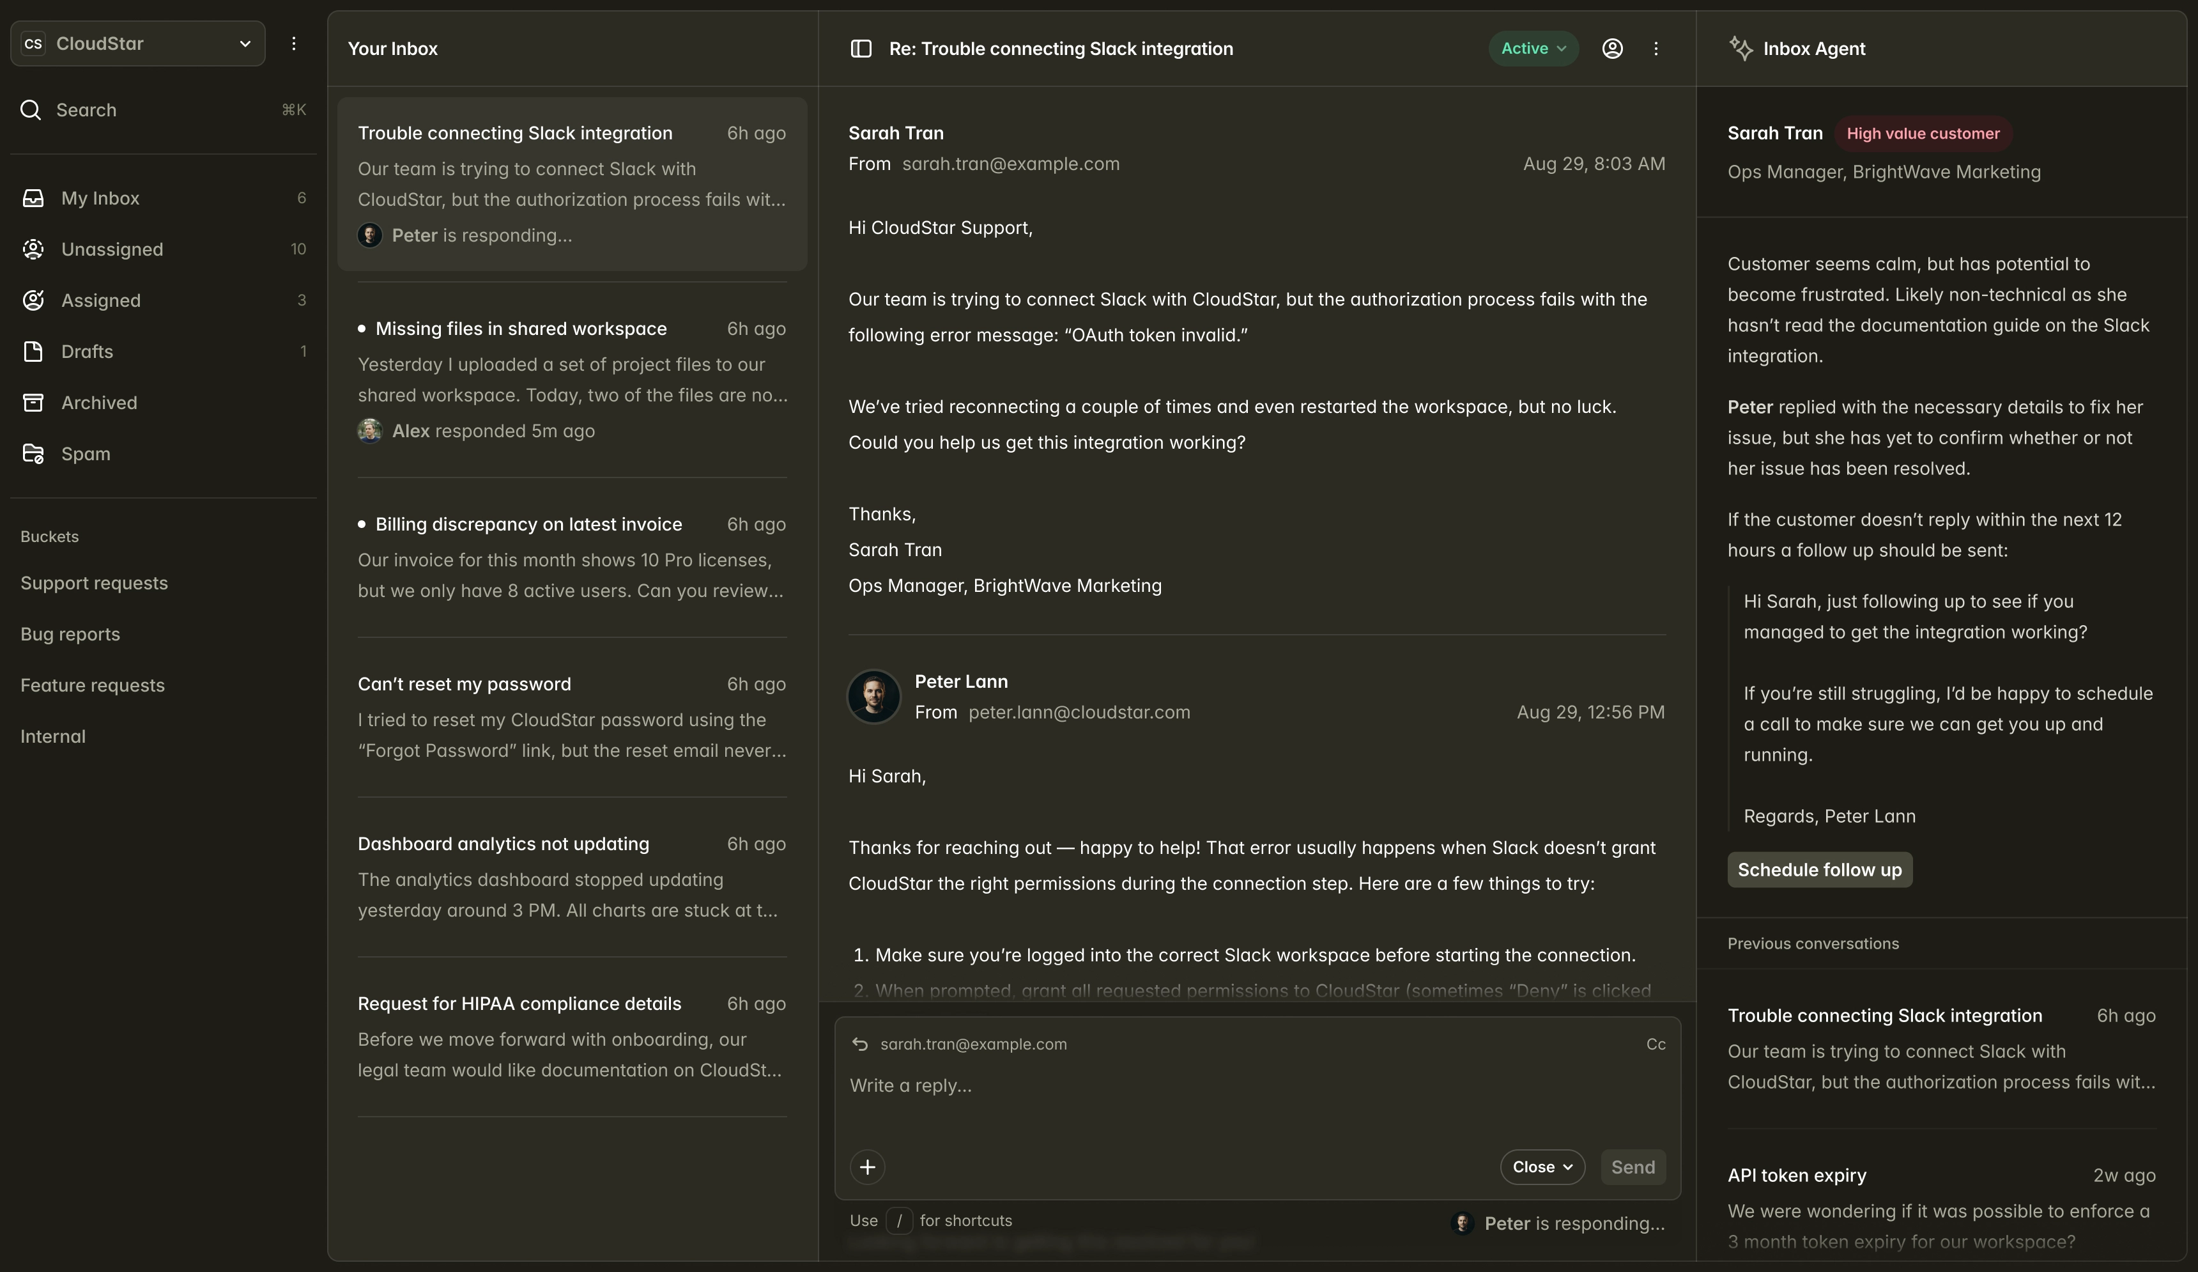
Task: Open the search with the magnifier icon
Action: point(31,110)
